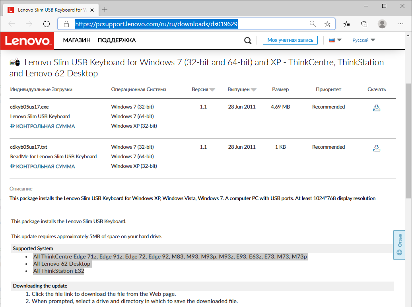Click ReadMe for Lenovo Slim USB Keyboard text
Image resolution: width=412 pixels, height=307 pixels.
(x=53, y=156)
